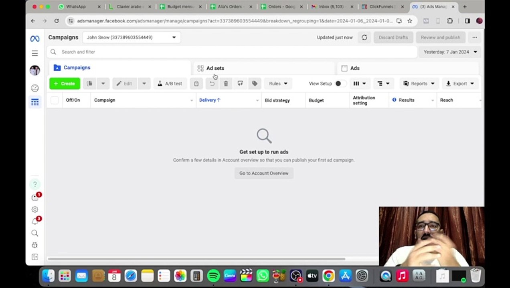Switch to the Campaigns tab

tap(119, 68)
